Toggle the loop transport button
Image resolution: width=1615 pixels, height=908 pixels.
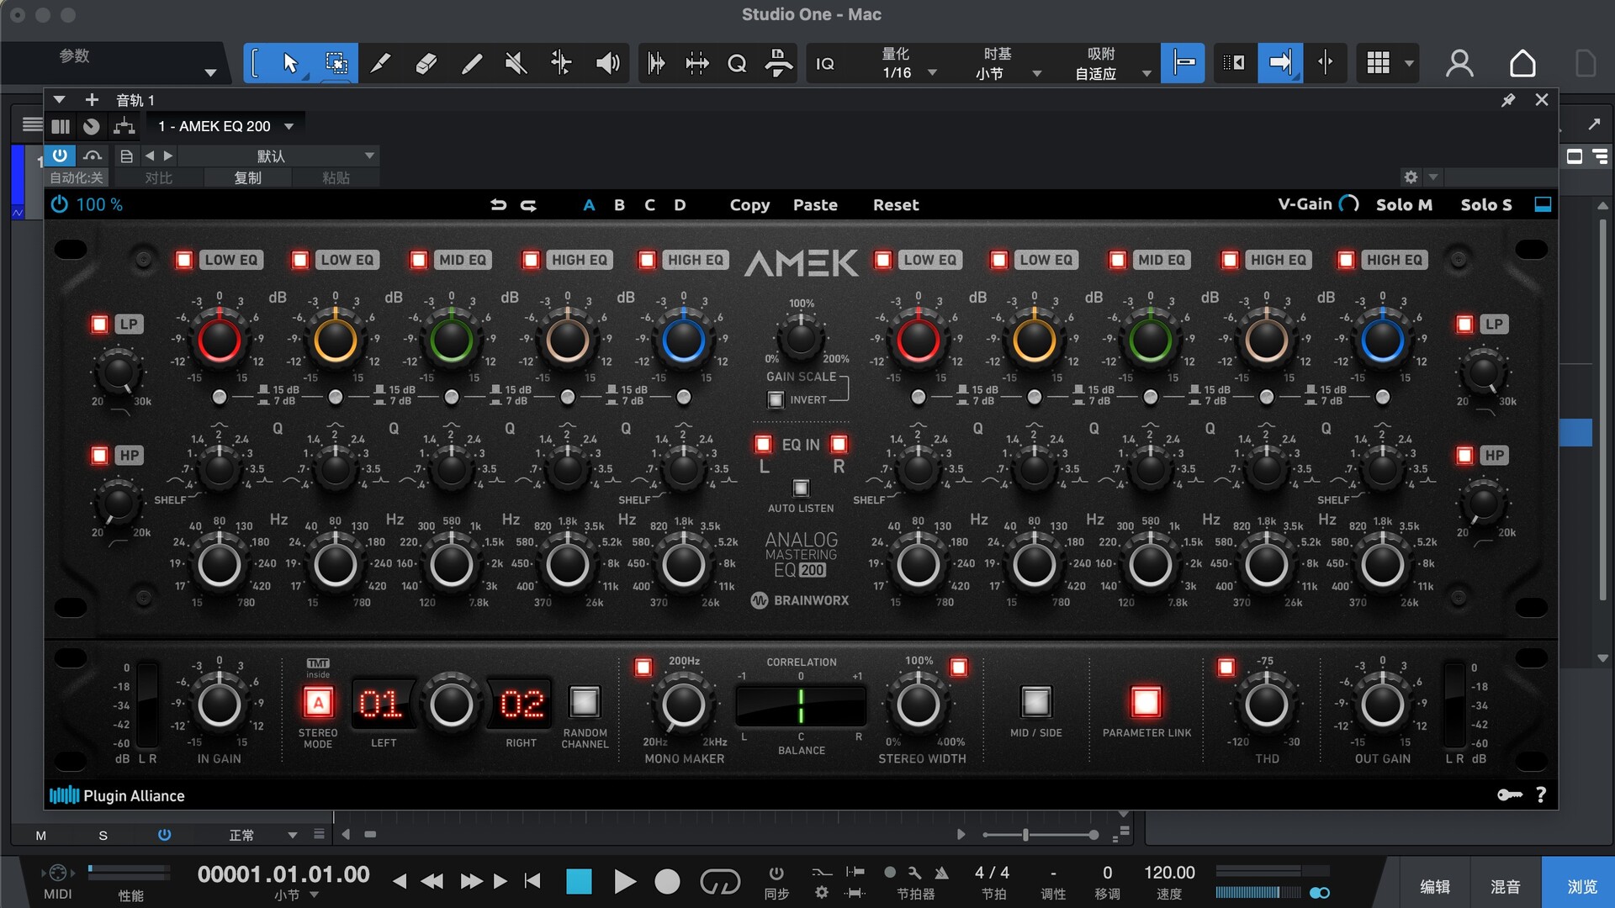(720, 881)
